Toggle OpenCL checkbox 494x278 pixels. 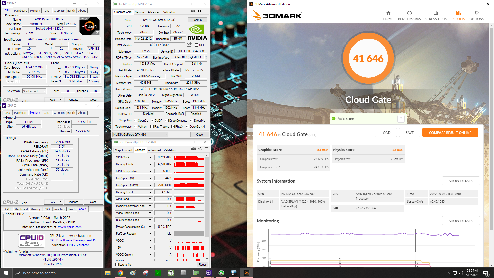click(136, 121)
